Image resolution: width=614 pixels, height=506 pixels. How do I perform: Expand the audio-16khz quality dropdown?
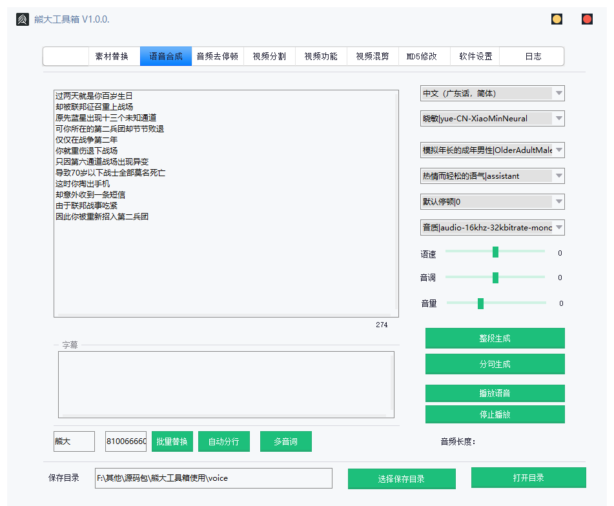coord(492,228)
